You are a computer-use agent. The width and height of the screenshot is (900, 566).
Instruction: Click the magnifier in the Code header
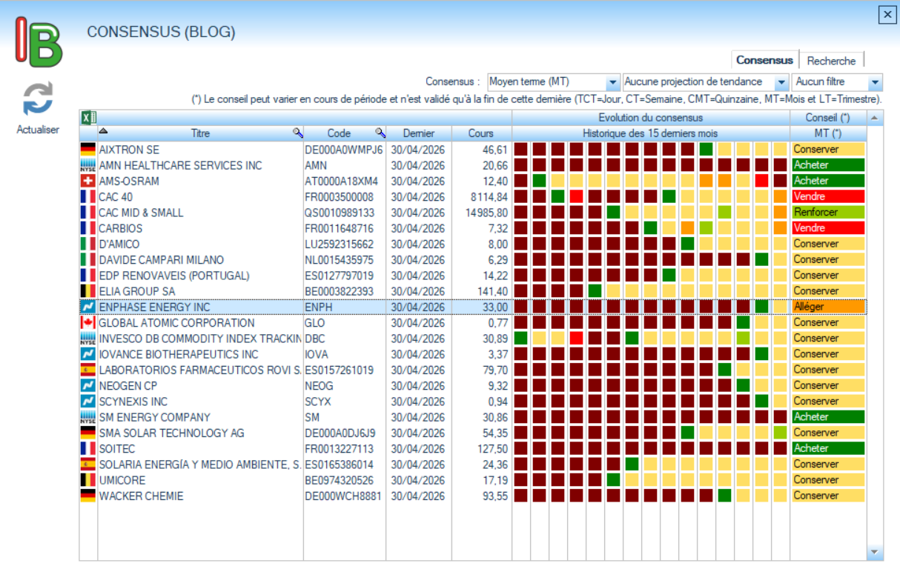pos(380,133)
